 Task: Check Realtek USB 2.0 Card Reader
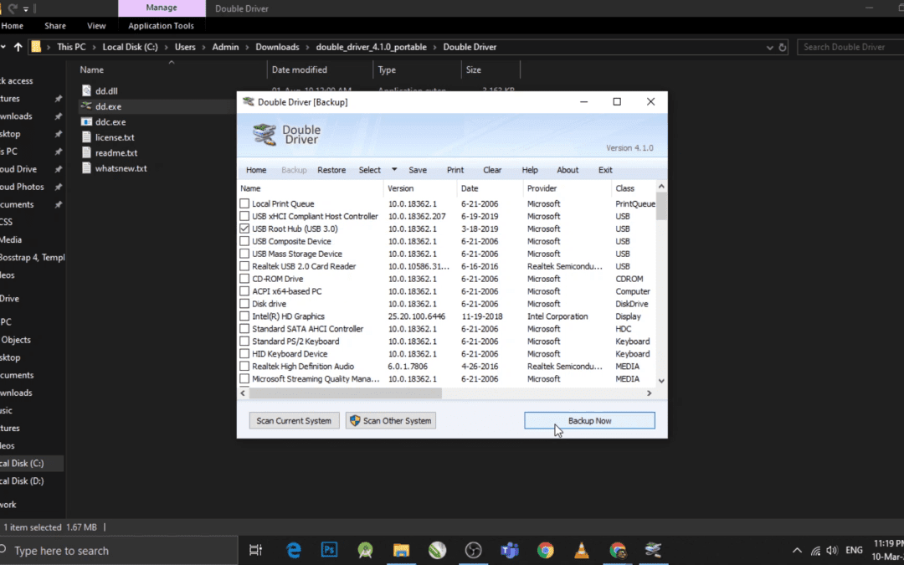pos(244,266)
